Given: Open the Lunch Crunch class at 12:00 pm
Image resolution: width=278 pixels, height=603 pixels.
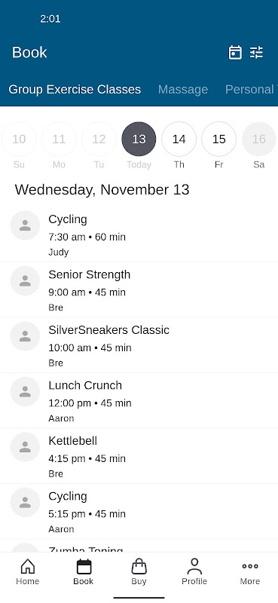Looking at the screenshot, I should (x=139, y=401).
